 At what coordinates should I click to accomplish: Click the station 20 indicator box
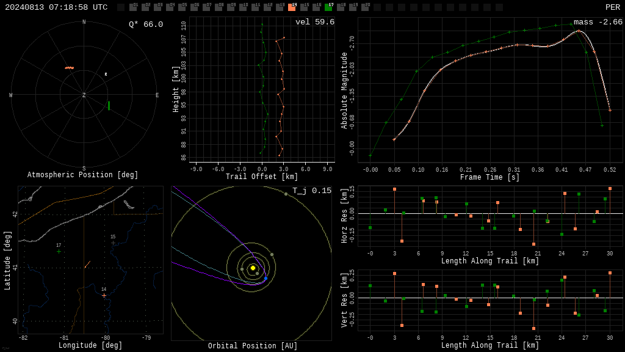pos(365,7)
